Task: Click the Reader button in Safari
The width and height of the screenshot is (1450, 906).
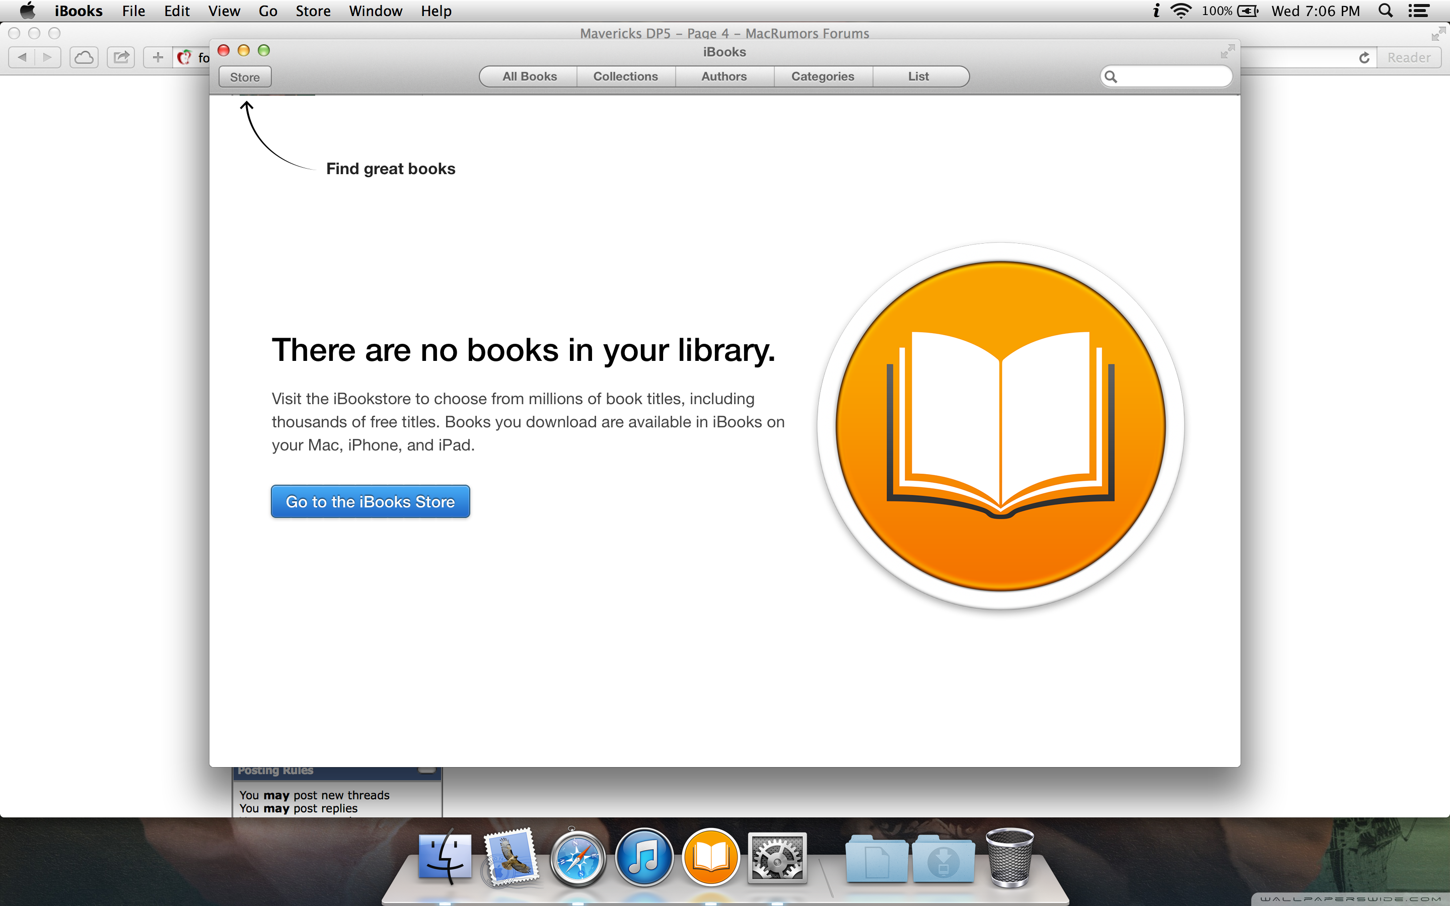Action: 1409,57
